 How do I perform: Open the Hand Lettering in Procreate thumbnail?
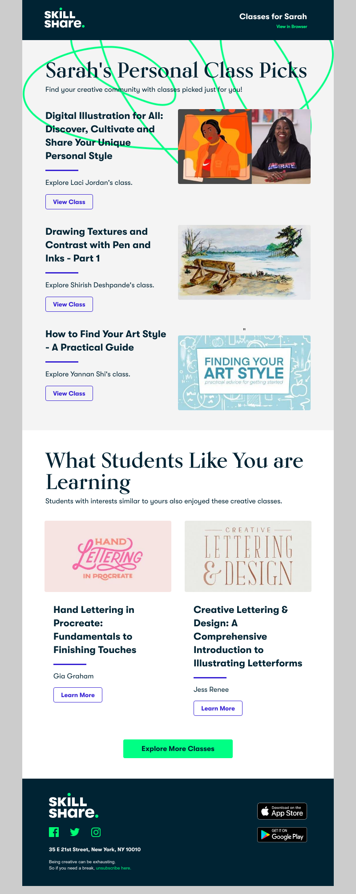click(108, 556)
